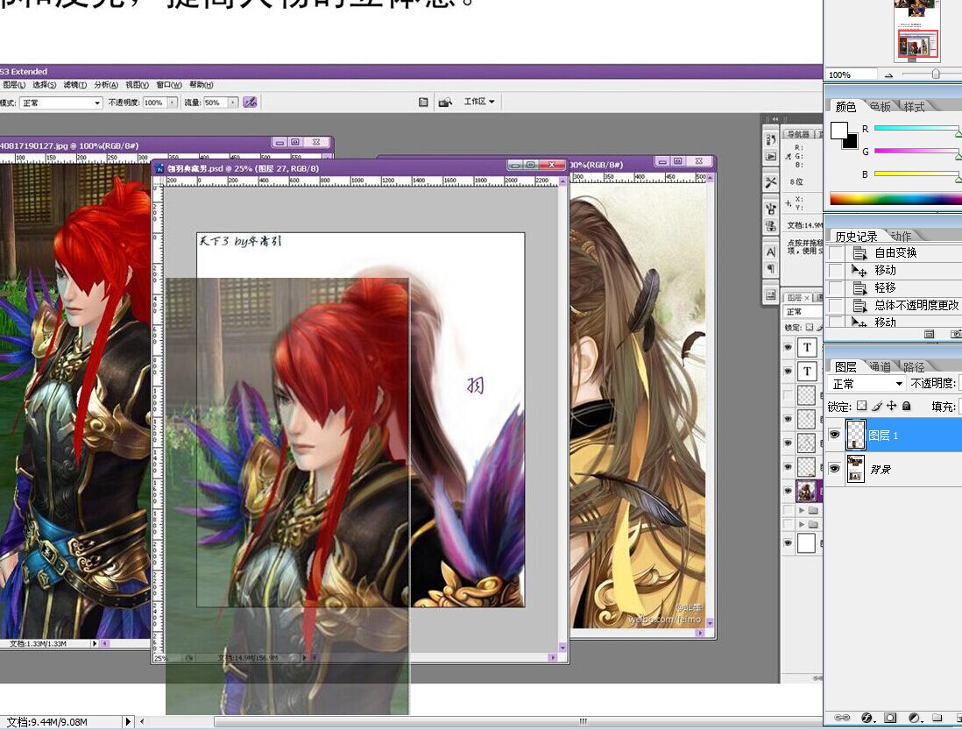Hide the 图层 1 layer

click(834, 435)
